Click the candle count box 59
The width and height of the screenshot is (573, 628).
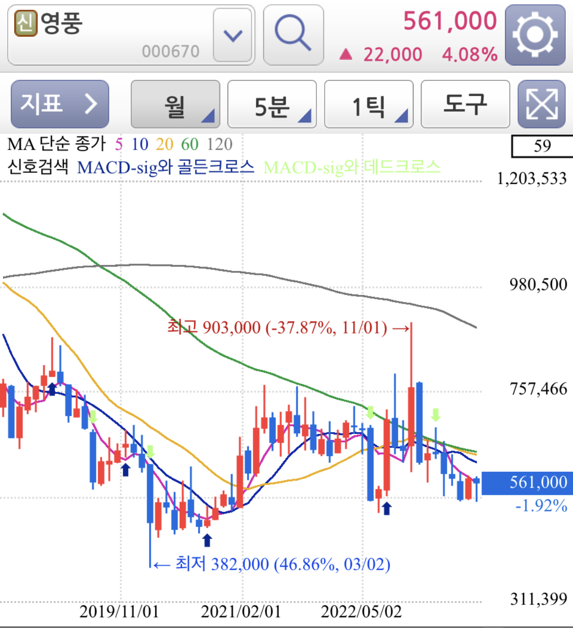pyautogui.click(x=542, y=146)
